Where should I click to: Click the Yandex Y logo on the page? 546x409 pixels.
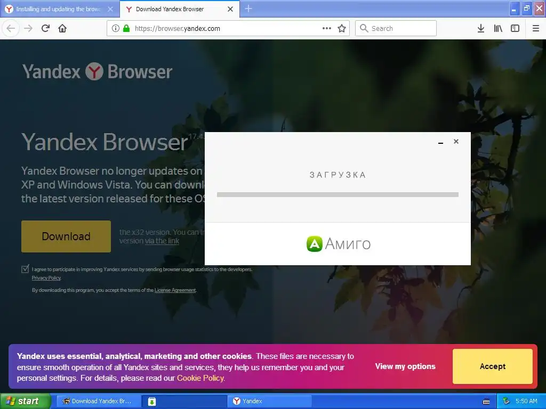pyautogui.click(x=94, y=71)
